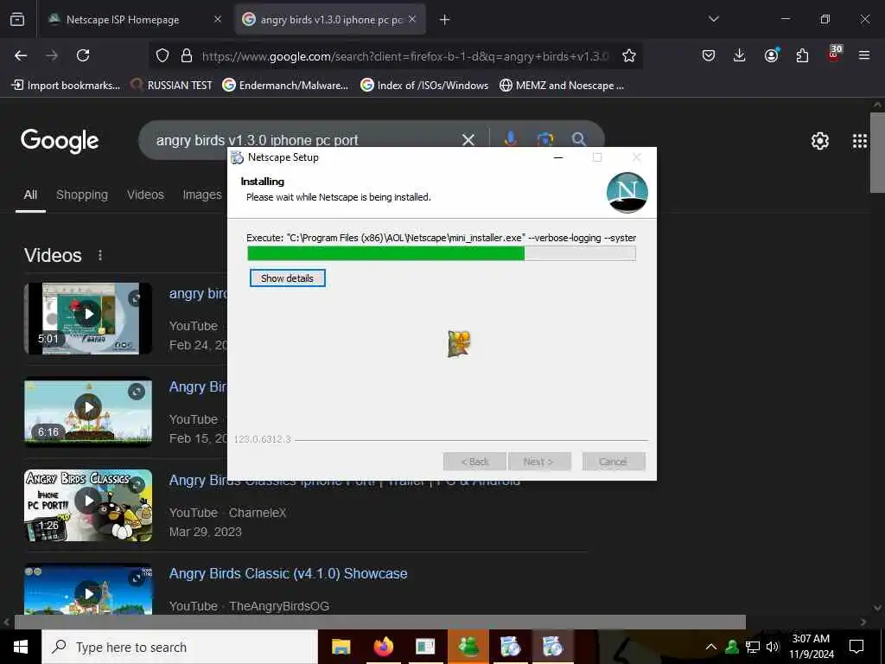Open the Firefox extensions puzzle icon
This screenshot has width=885, height=664.
[802, 55]
